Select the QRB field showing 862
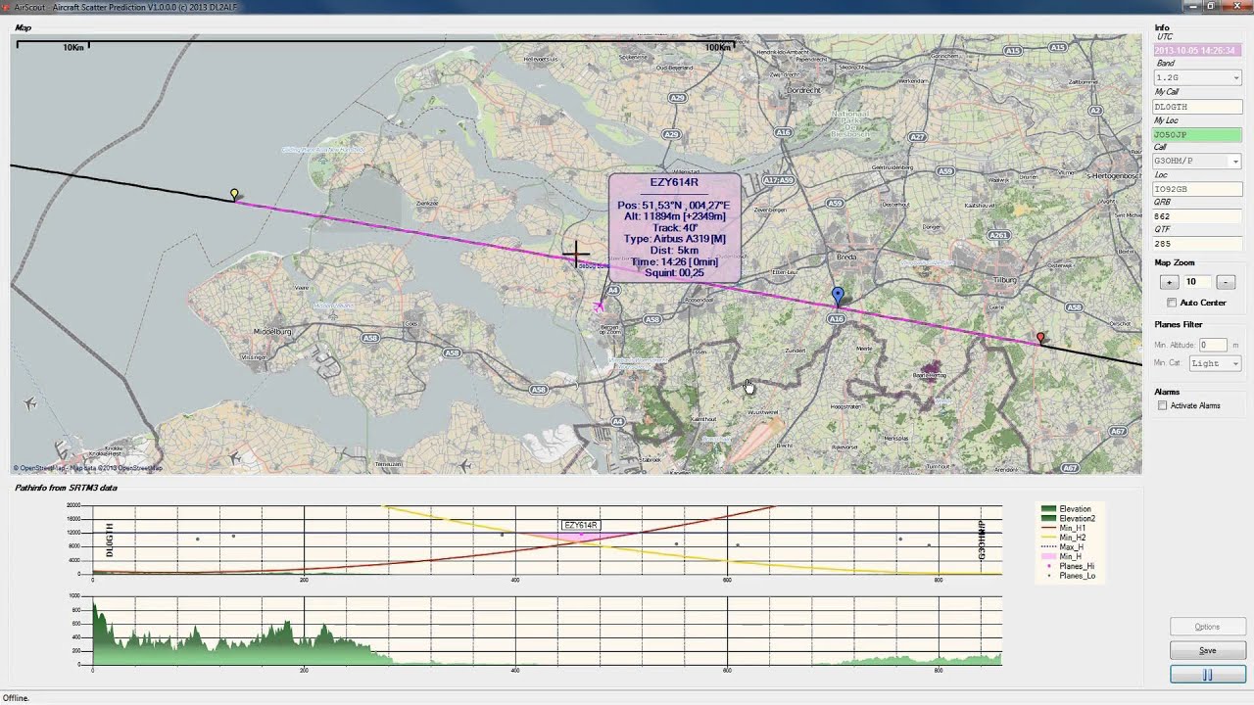This screenshot has width=1254, height=705. pos(1197,216)
